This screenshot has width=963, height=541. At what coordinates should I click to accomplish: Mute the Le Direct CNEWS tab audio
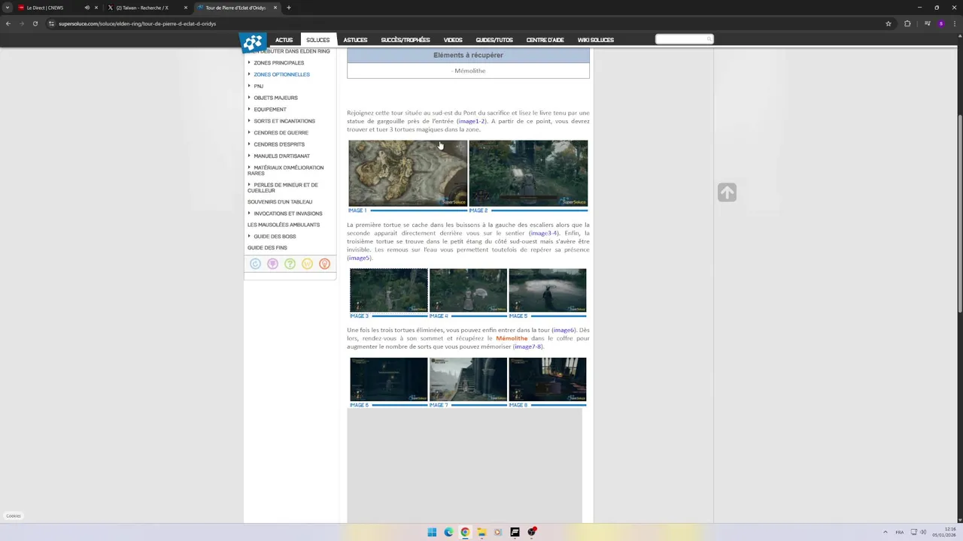point(87,8)
